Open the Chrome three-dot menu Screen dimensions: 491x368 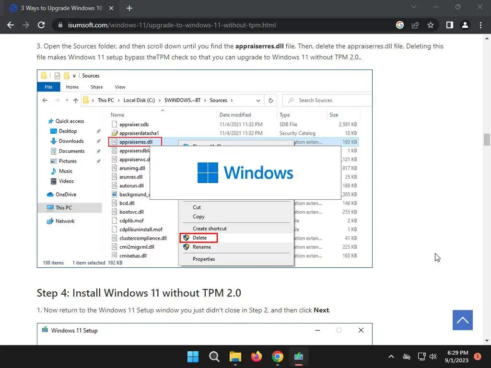480,25
